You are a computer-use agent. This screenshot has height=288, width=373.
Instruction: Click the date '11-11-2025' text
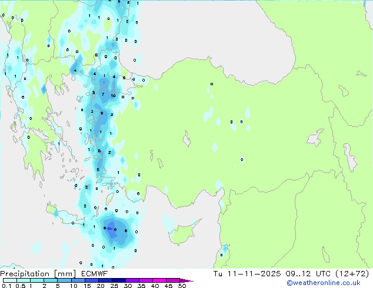[x=254, y=274]
